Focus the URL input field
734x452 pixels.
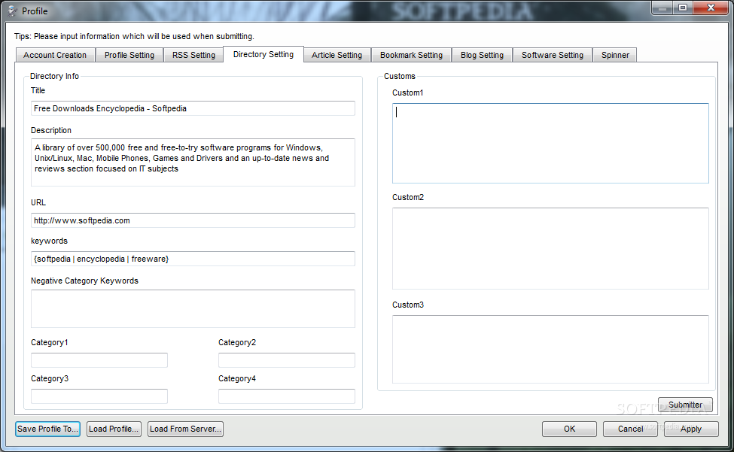[x=193, y=220]
